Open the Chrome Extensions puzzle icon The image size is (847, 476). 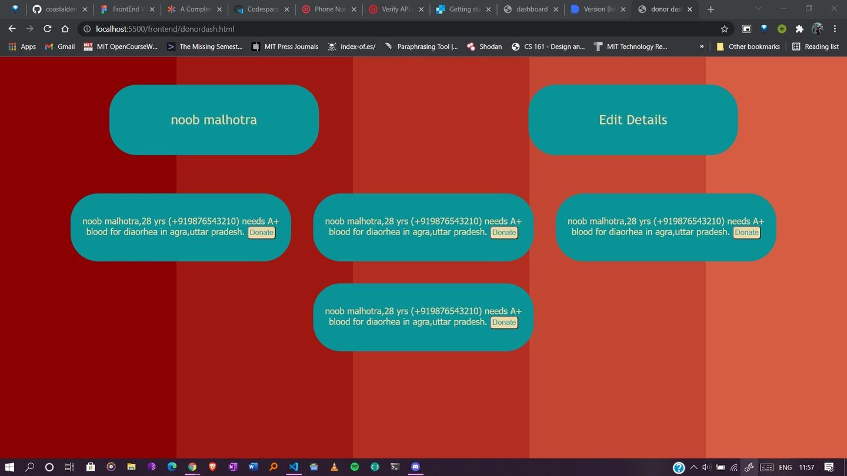click(799, 29)
